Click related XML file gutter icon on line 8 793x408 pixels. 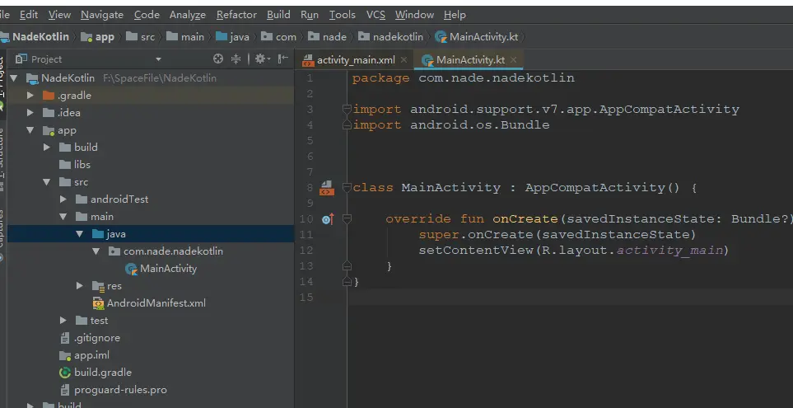tap(327, 188)
